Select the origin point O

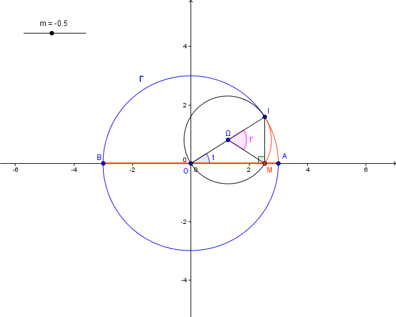(191, 163)
